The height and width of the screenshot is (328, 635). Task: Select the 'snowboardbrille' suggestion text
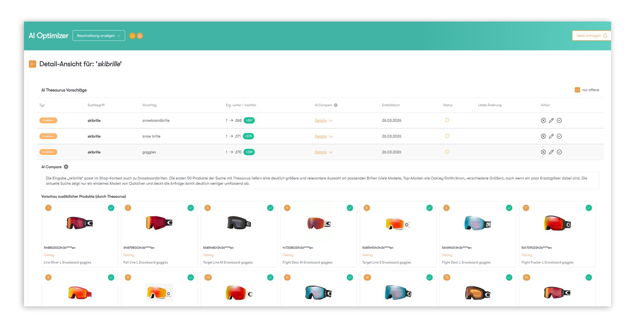[156, 121]
